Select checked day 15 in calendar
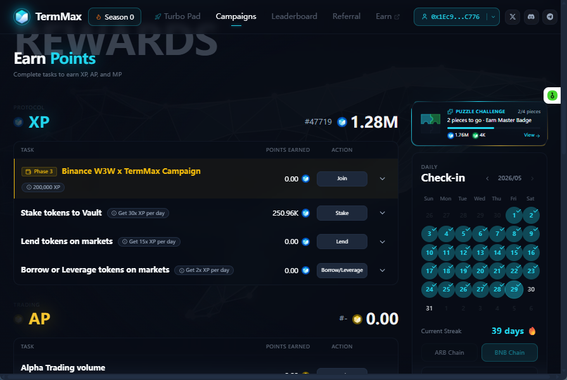The width and height of the screenshot is (567, 380). tap(514, 253)
